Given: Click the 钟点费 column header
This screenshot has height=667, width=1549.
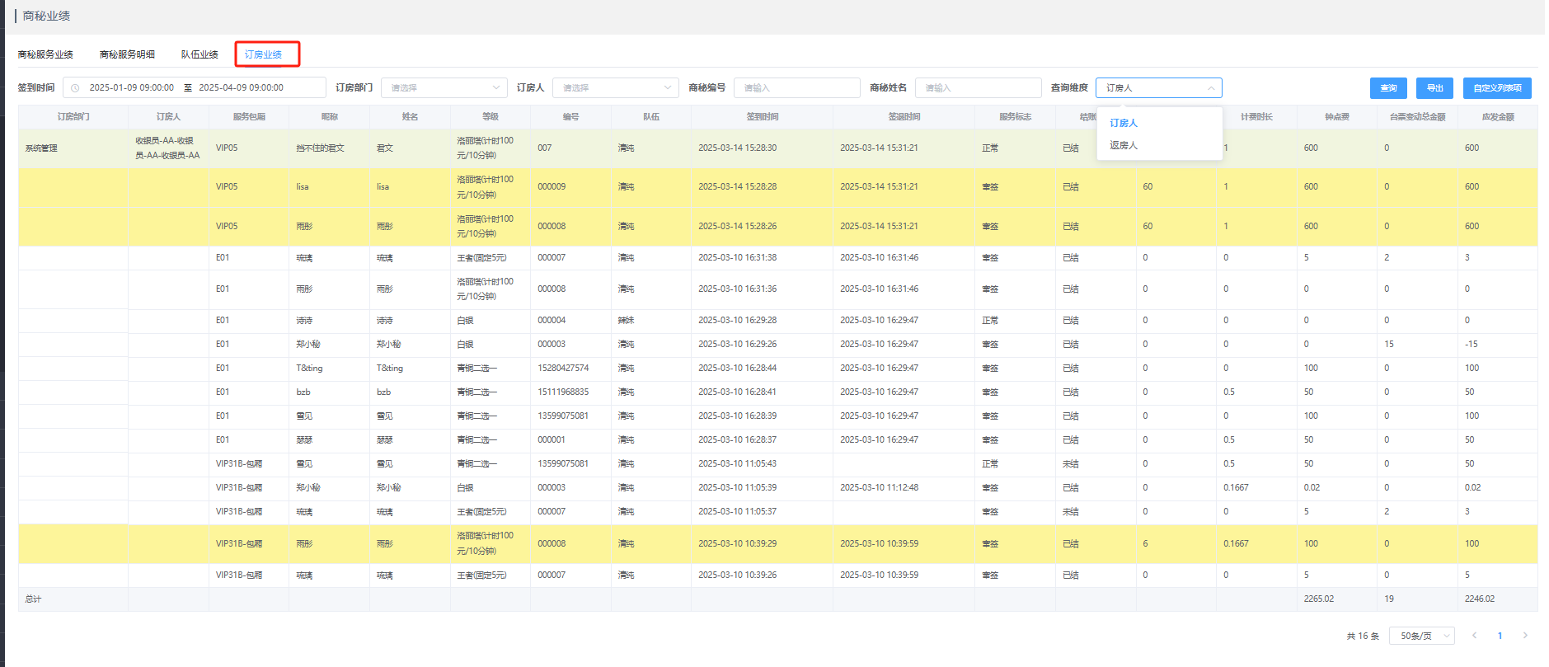Looking at the screenshot, I should coord(1337,117).
